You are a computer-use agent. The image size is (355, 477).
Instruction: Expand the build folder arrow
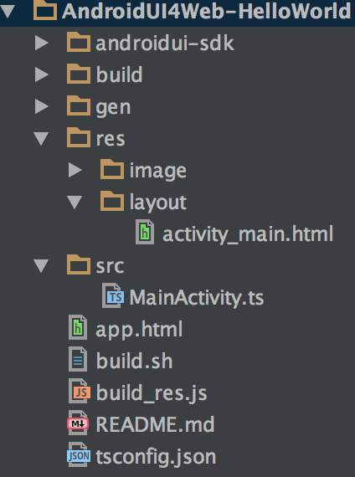point(42,74)
